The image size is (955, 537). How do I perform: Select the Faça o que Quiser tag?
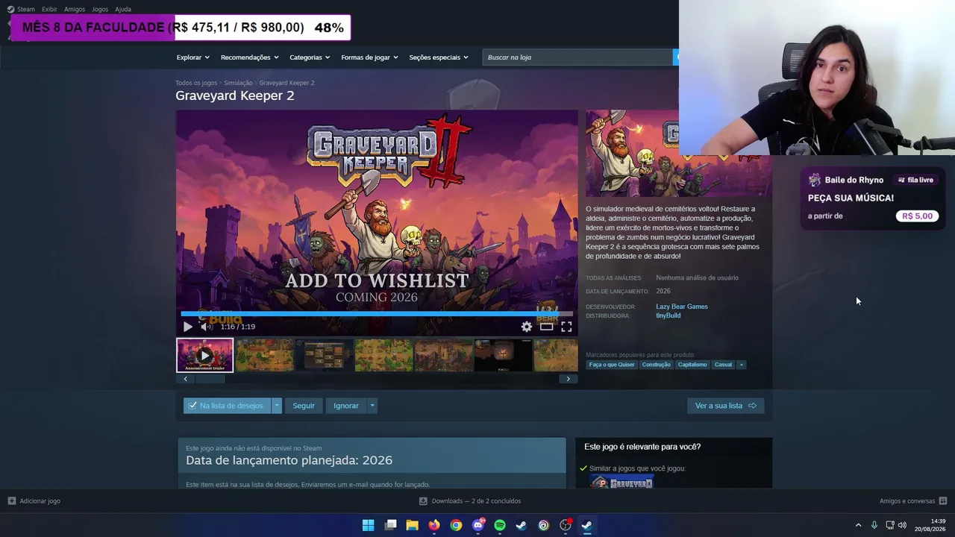click(612, 365)
